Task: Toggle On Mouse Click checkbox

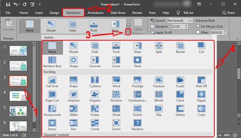Action: pyautogui.click(x=198, y=26)
